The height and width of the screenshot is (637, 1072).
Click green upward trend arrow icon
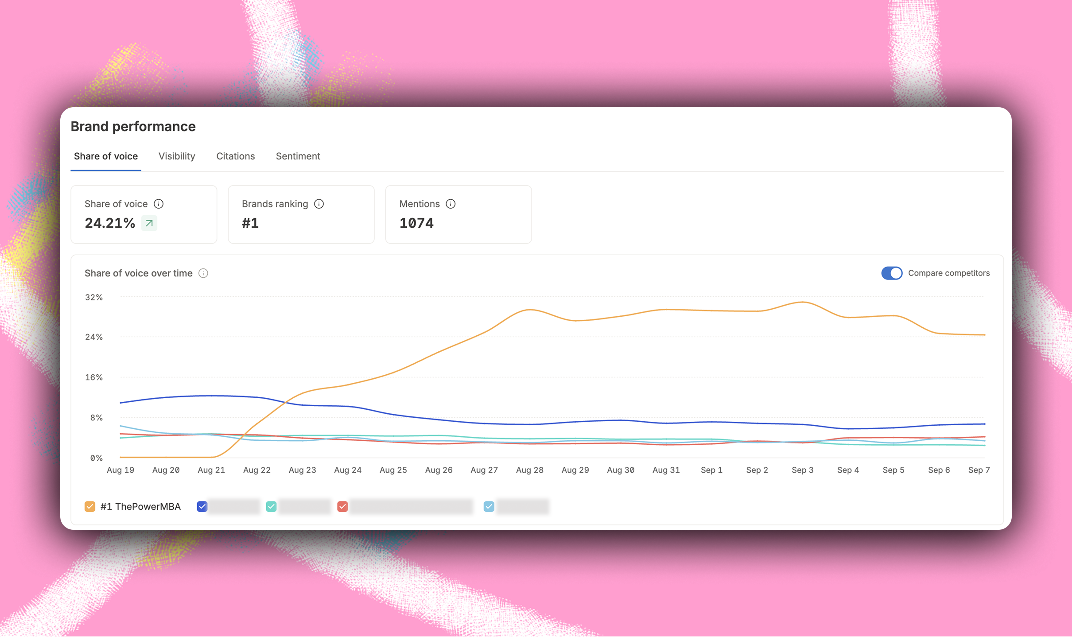point(149,223)
